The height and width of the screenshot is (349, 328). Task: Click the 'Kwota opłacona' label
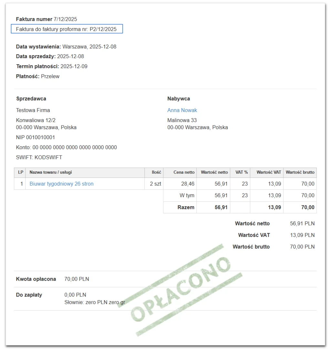[36, 279]
